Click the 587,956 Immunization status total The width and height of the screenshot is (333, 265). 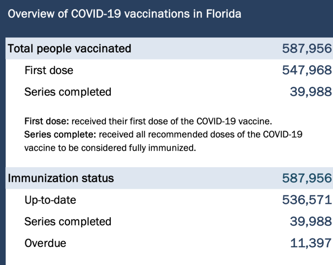(307, 178)
